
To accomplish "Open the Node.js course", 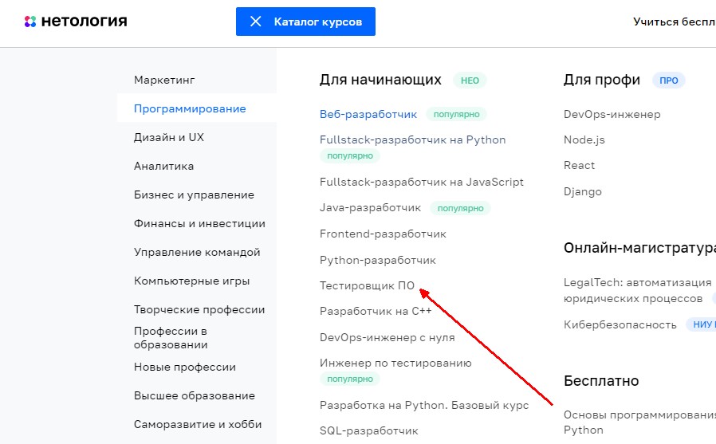I will [x=584, y=139].
